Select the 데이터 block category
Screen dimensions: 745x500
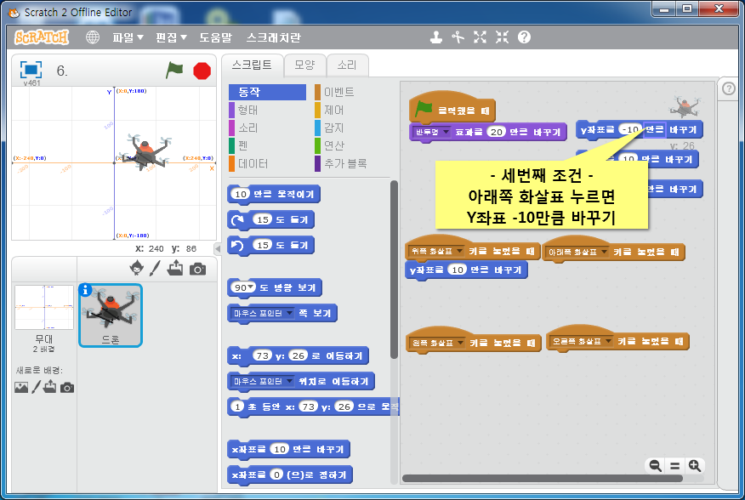pos(267,163)
